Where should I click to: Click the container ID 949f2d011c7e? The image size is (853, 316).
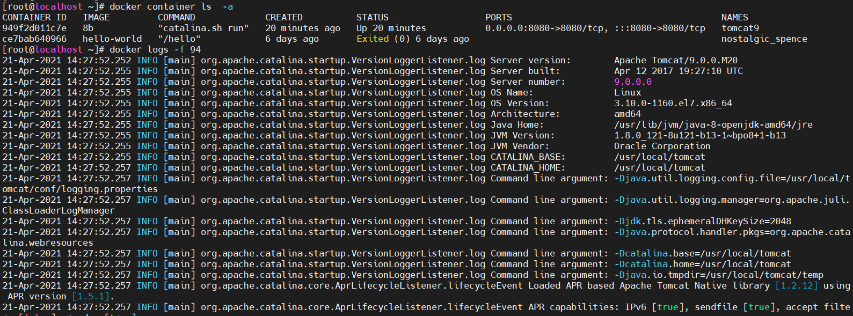click(x=34, y=28)
